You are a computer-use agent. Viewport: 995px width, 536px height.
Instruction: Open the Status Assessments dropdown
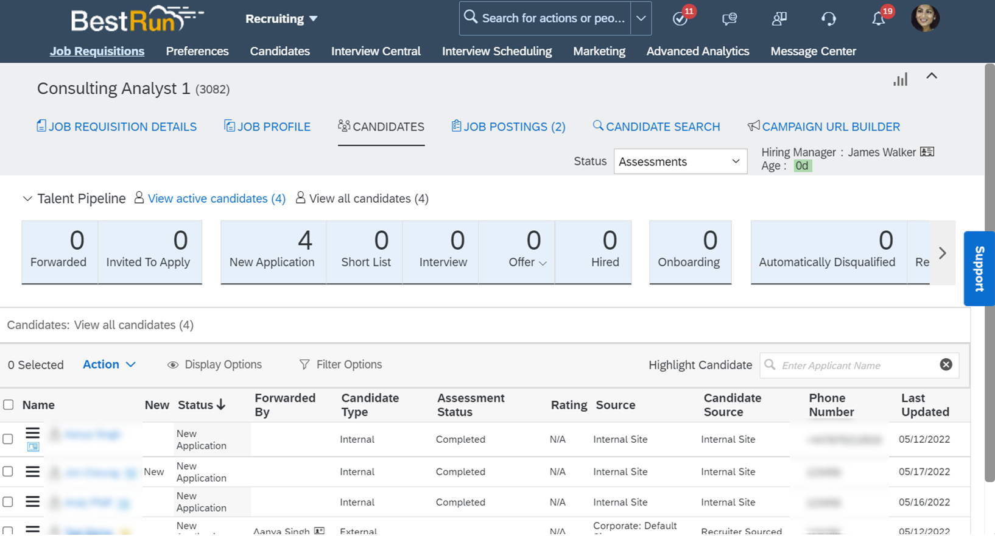[680, 161]
